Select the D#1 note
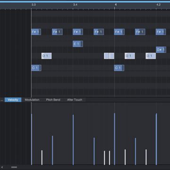Image resolution: width=170 pixels, height=170 pixels. pos(161,50)
